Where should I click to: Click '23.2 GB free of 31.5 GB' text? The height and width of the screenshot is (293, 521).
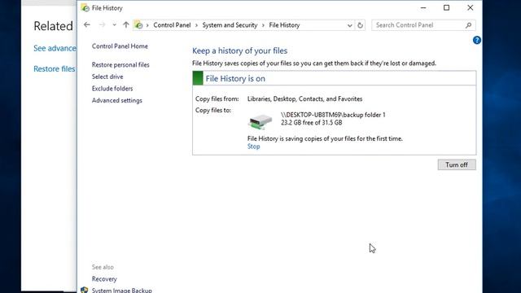coord(311,123)
